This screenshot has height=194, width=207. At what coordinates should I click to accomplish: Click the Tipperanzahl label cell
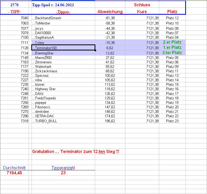[x=63, y=168]
